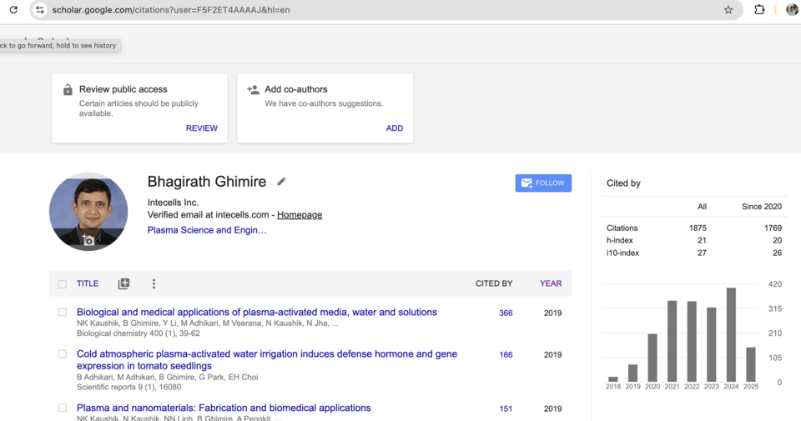
Task: Click the 2019 bar in citations chart
Action: 632,373
